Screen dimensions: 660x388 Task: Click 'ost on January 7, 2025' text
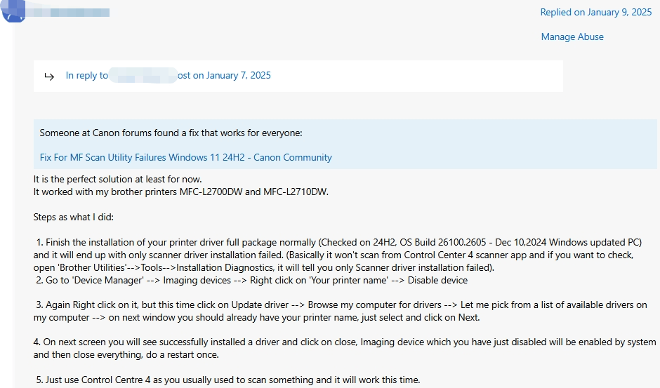(224, 75)
